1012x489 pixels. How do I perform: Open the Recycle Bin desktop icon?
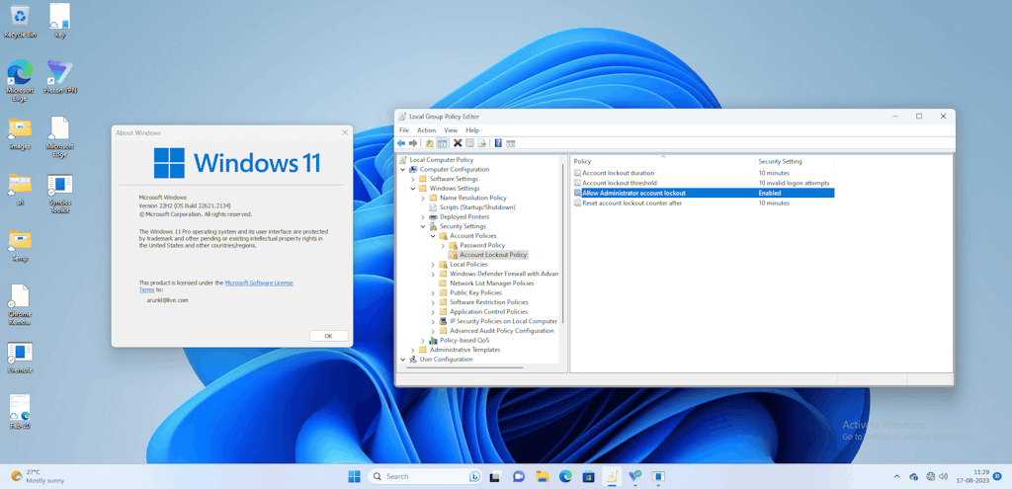pyautogui.click(x=20, y=21)
